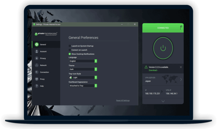Switch to the Account settings page
The height and width of the screenshot is (129, 218).
click(x=43, y=51)
